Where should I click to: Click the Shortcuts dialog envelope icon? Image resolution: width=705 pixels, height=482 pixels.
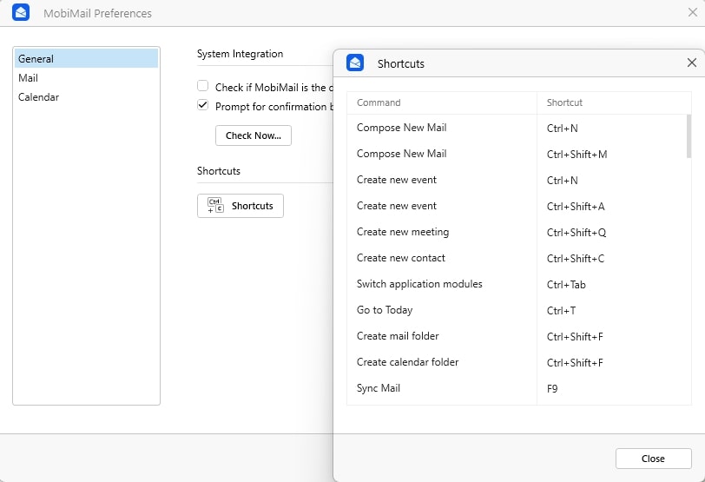click(x=355, y=63)
